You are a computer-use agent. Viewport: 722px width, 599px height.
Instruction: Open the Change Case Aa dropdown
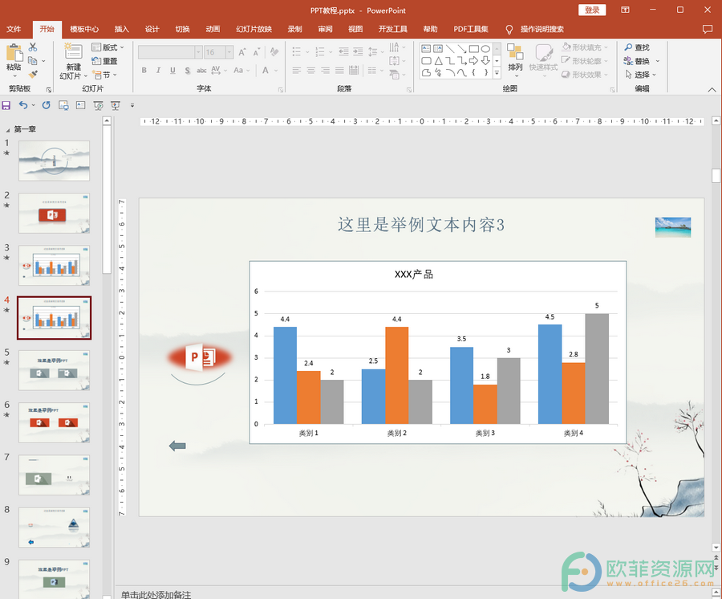click(x=241, y=70)
